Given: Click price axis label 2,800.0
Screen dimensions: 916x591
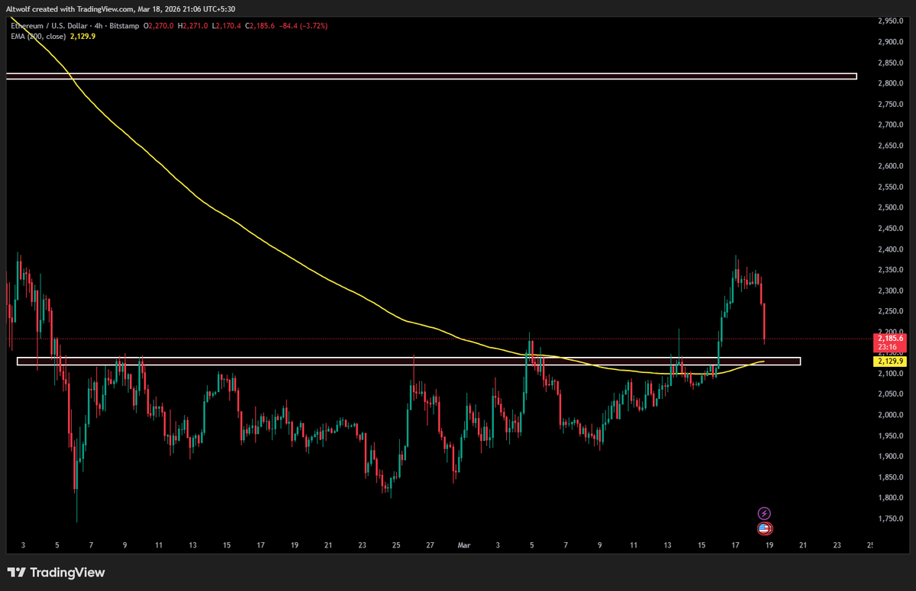Looking at the screenshot, I should 890,83.
